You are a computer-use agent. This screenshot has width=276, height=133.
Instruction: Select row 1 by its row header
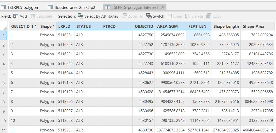(4, 35)
